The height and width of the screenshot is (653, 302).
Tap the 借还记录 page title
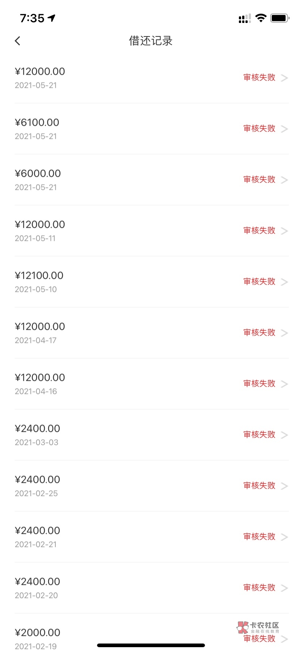point(151,41)
